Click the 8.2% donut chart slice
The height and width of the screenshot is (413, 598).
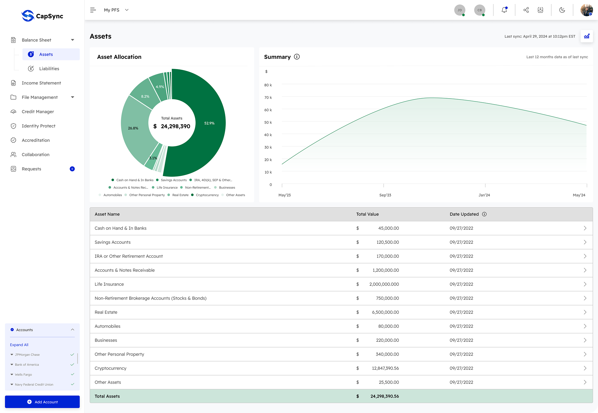click(145, 96)
